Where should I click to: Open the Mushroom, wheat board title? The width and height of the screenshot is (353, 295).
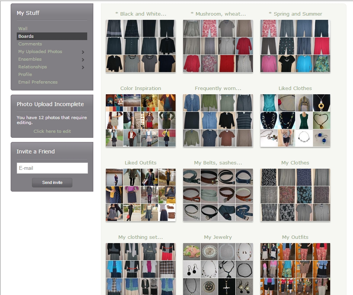[x=218, y=14]
